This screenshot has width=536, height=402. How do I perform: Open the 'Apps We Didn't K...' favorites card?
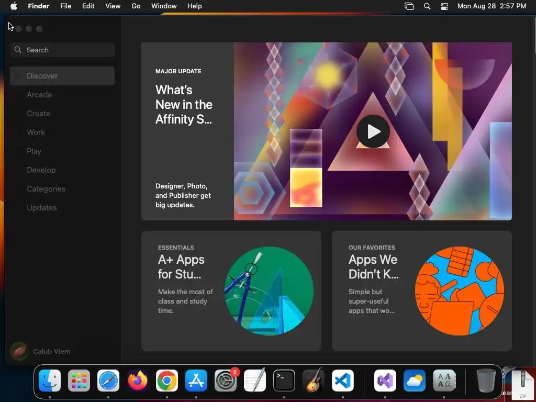click(x=422, y=291)
